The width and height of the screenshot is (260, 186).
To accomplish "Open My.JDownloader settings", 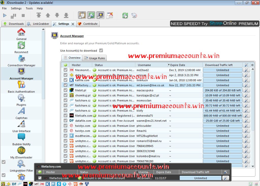I will coord(21,153).
